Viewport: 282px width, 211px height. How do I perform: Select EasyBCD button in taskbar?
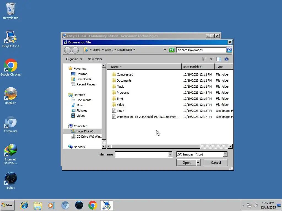click(x=107, y=205)
